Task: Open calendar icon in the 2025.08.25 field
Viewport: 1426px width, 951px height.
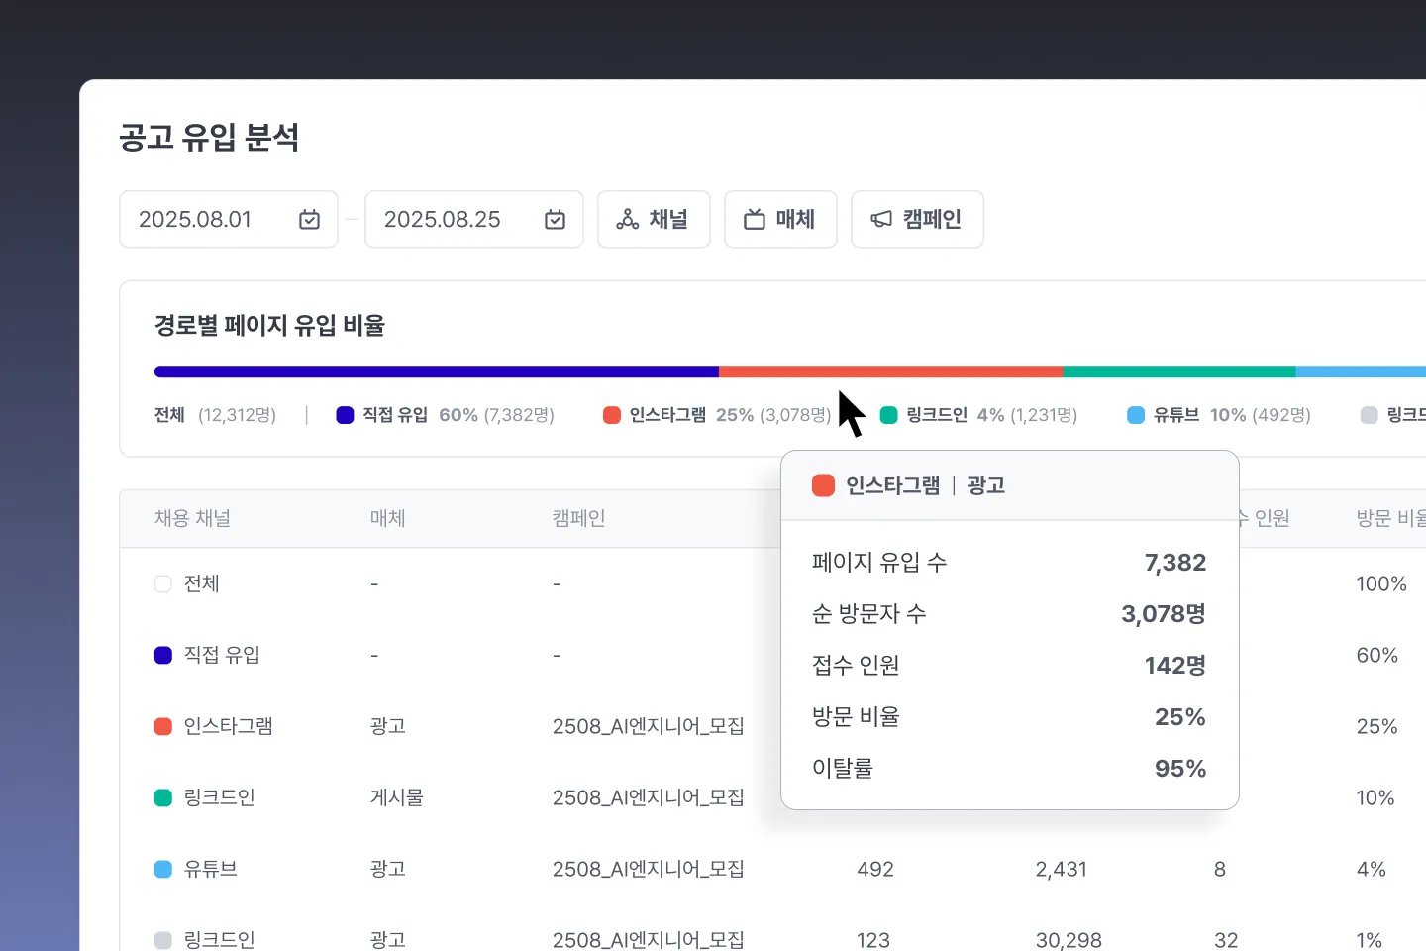Action: tap(556, 220)
